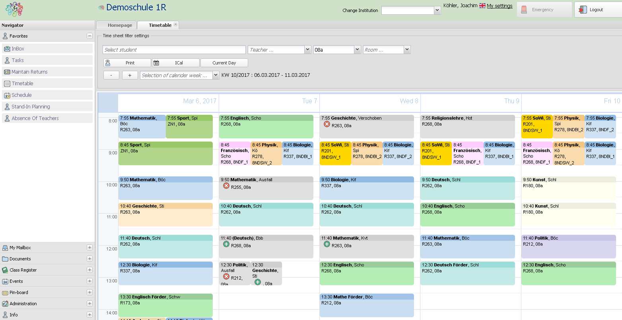
Task: Expand the My Mailbox section
Action: pos(89,248)
